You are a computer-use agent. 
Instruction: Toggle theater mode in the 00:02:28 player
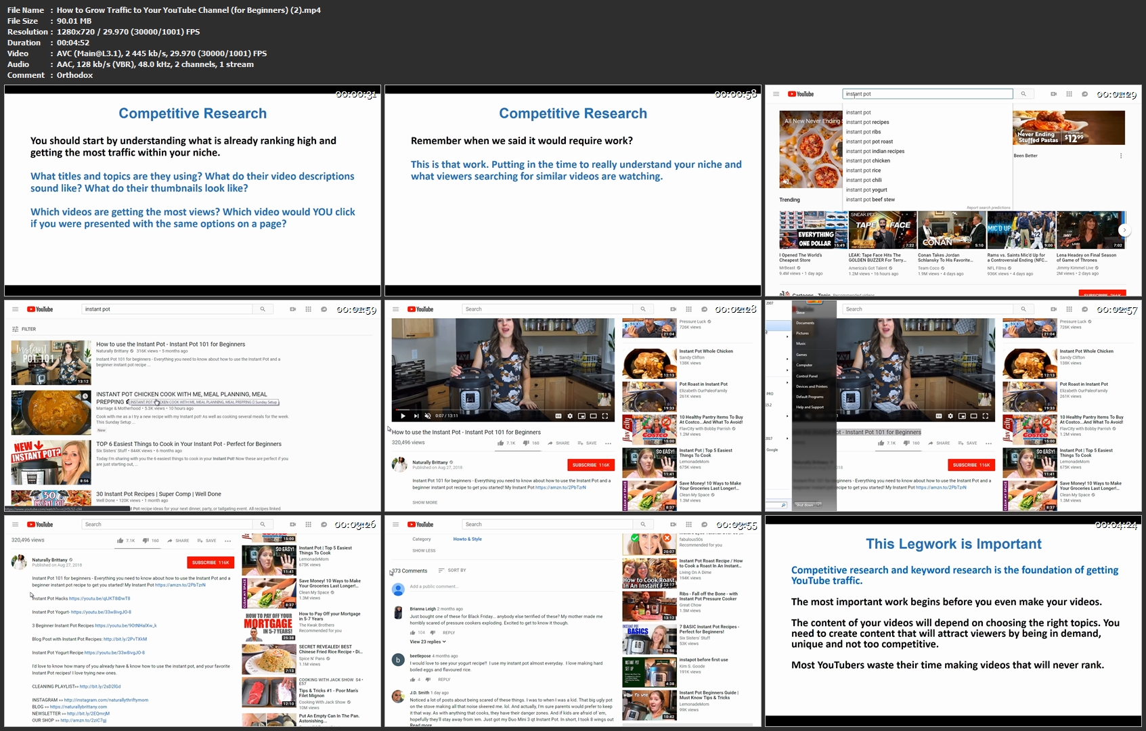[593, 416]
